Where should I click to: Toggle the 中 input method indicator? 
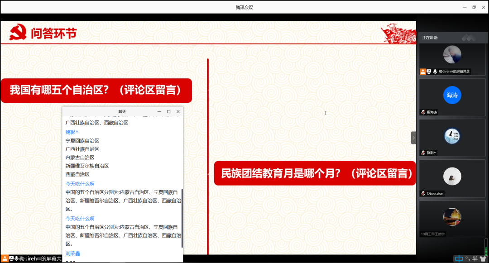click(460, 258)
